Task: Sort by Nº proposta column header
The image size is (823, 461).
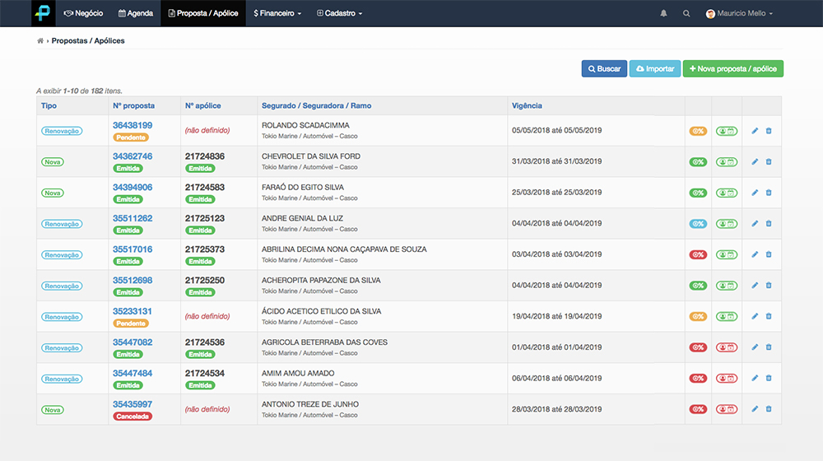Action: click(133, 105)
